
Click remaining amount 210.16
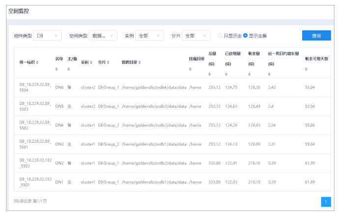[254, 163]
